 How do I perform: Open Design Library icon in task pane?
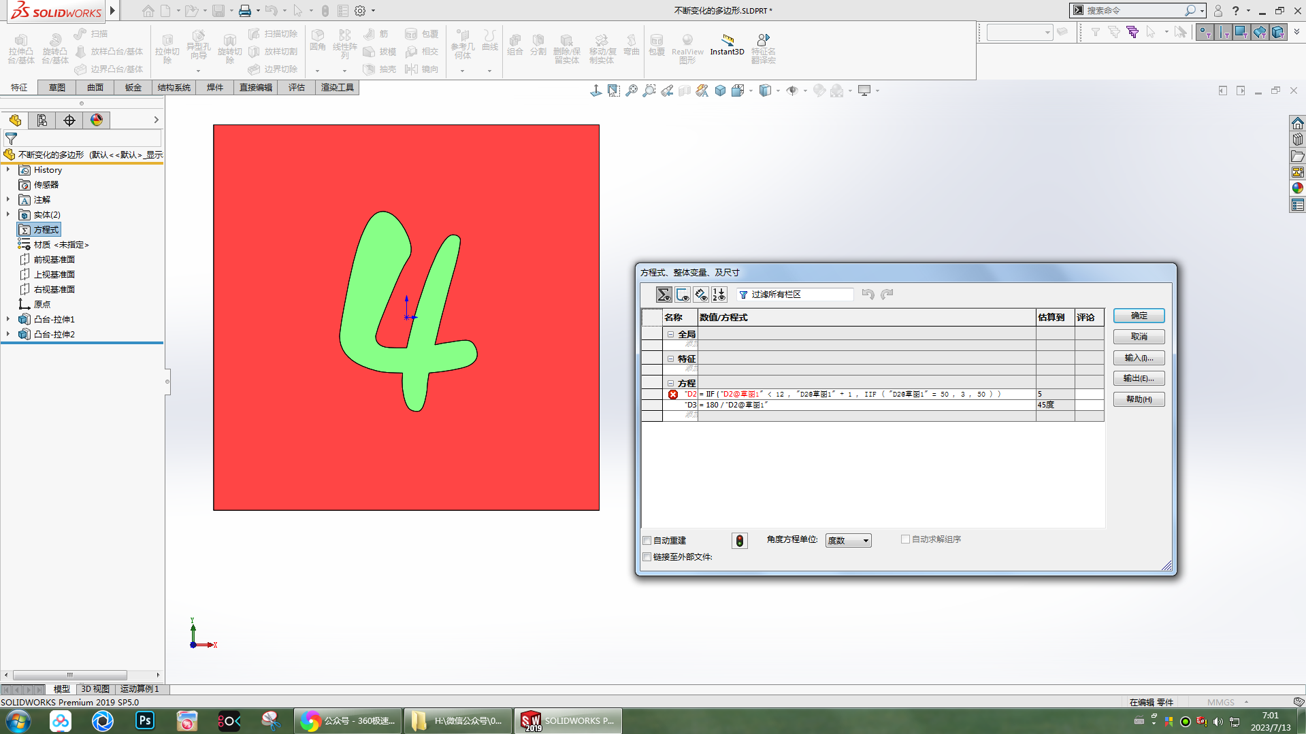[x=1298, y=139]
